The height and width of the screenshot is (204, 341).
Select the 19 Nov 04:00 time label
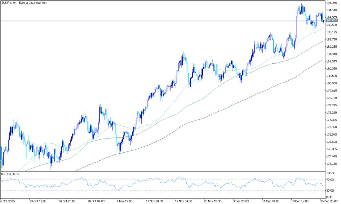pos(183,201)
